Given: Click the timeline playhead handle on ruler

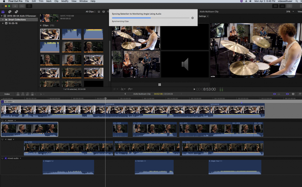Looking at the screenshot, I should 105,98.
